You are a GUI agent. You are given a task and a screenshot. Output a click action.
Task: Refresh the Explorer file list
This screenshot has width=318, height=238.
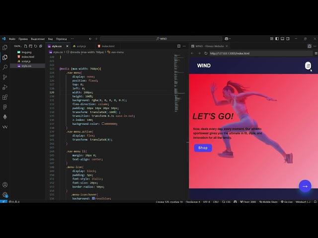pos(36,46)
